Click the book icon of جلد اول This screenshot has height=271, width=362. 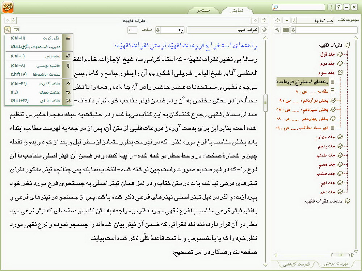pyautogui.click(x=340, y=54)
